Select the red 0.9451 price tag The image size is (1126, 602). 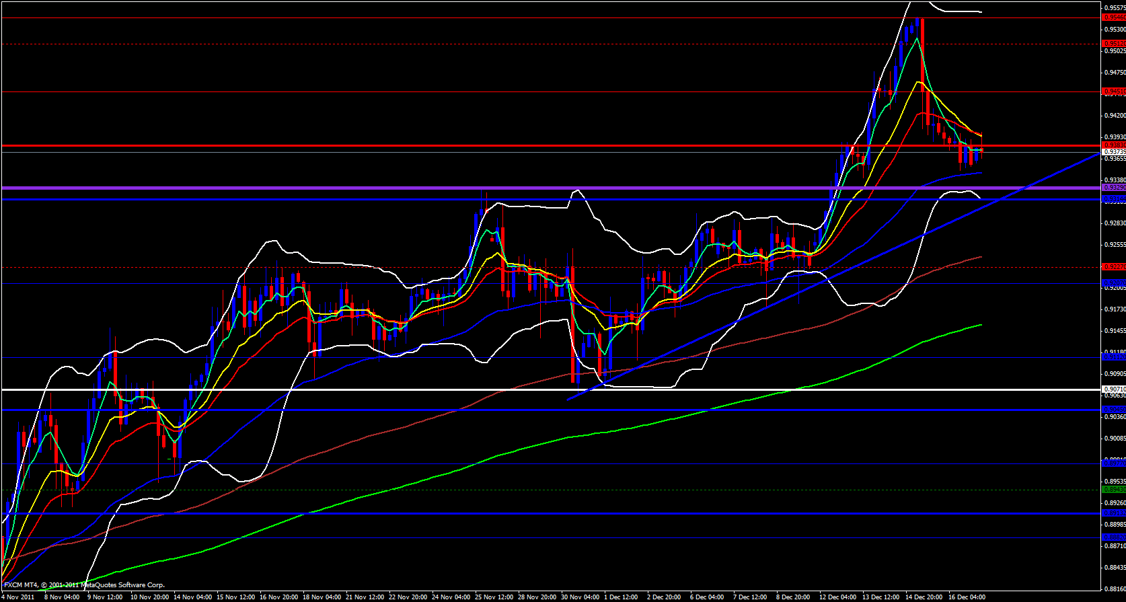pos(1114,91)
